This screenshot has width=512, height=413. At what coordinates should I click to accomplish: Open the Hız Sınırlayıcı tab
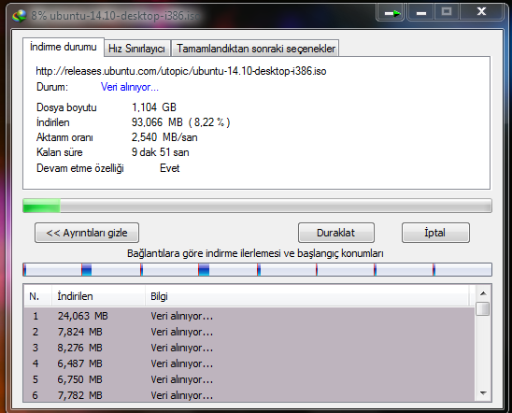tap(136, 49)
